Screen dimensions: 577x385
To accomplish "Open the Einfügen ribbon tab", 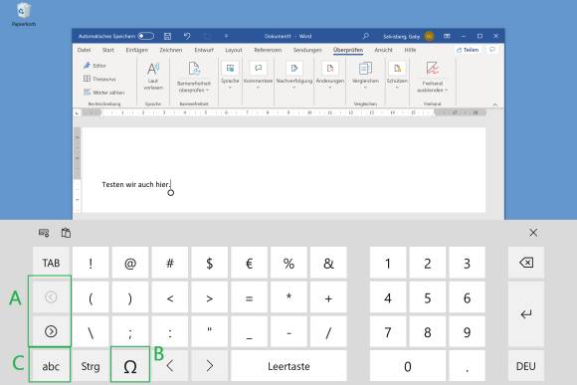I will 137,50.
